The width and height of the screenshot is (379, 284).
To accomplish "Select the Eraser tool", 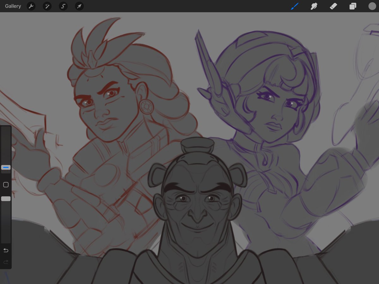I will (334, 6).
